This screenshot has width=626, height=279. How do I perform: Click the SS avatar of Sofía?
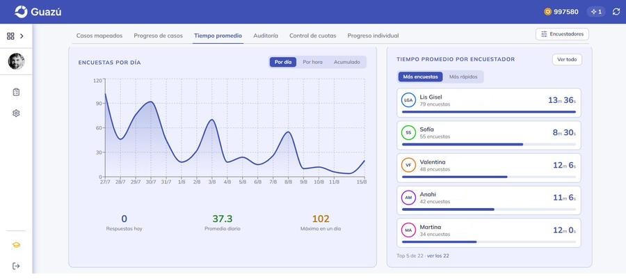[408, 132]
